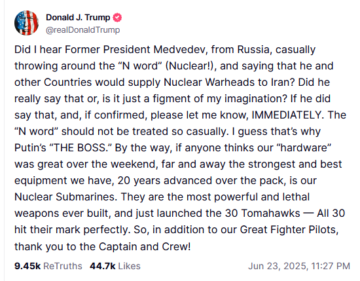View the 9.45k ReTruths count
Viewport: 360px width, 281px height.
click(27, 266)
